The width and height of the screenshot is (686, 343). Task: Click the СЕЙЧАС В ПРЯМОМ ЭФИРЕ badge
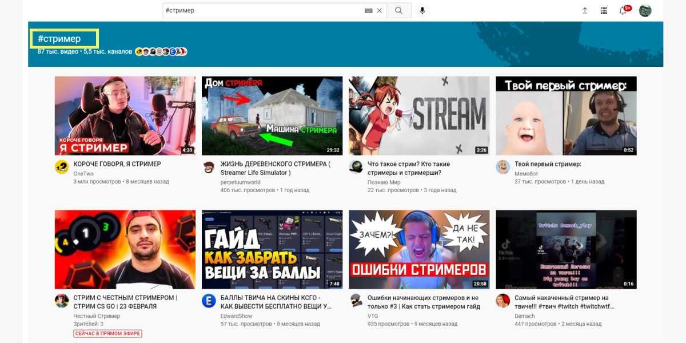point(107,333)
